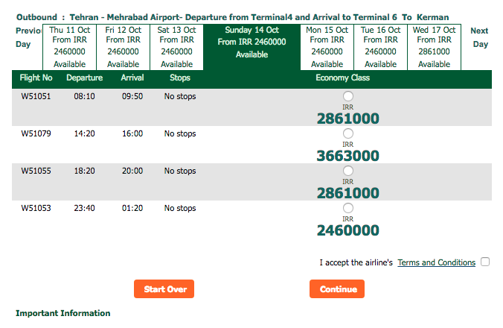Viewport: 503px width, 328px height.
Task: Switch to the Wed 17 Oct date tab
Action: coord(434,47)
